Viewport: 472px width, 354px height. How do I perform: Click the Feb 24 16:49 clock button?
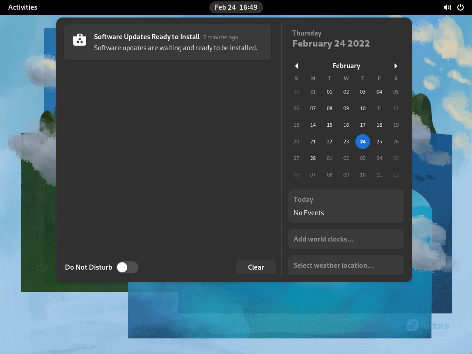(x=236, y=7)
